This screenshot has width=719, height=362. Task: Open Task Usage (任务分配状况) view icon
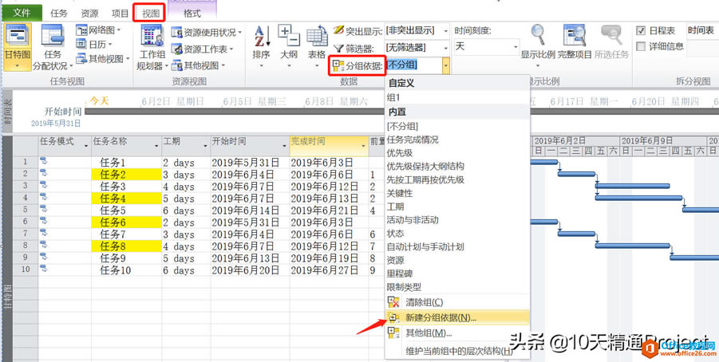[x=52, y=36]
